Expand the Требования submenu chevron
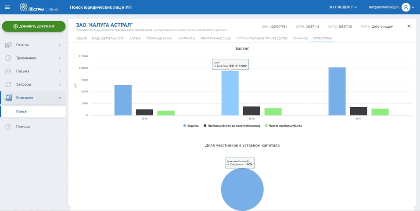This screenshot has height=211, width=420. 60,58
